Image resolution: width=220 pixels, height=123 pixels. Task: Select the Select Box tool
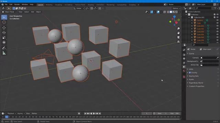(x=4, y=17)
